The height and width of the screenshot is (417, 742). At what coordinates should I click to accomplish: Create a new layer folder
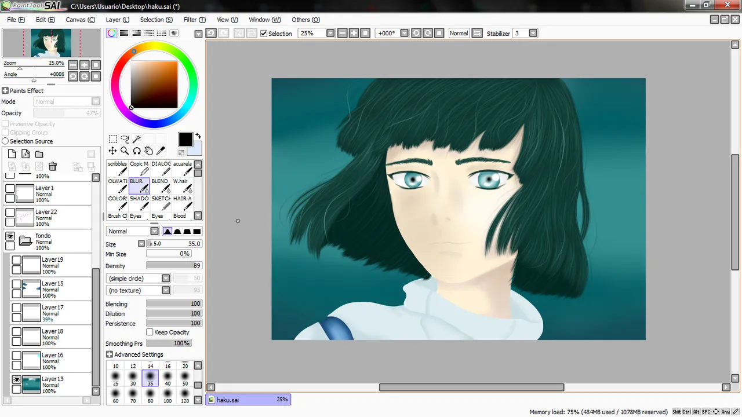pos(39,154)
